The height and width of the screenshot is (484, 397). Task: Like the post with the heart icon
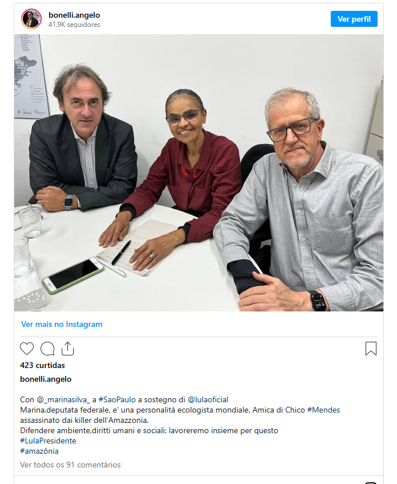pyautogui.click(x=27, y=349)
